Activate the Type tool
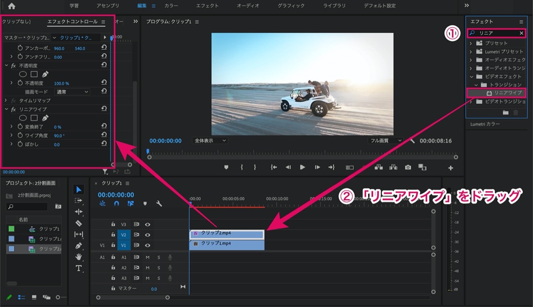The image size is (533, 307). 79,268
